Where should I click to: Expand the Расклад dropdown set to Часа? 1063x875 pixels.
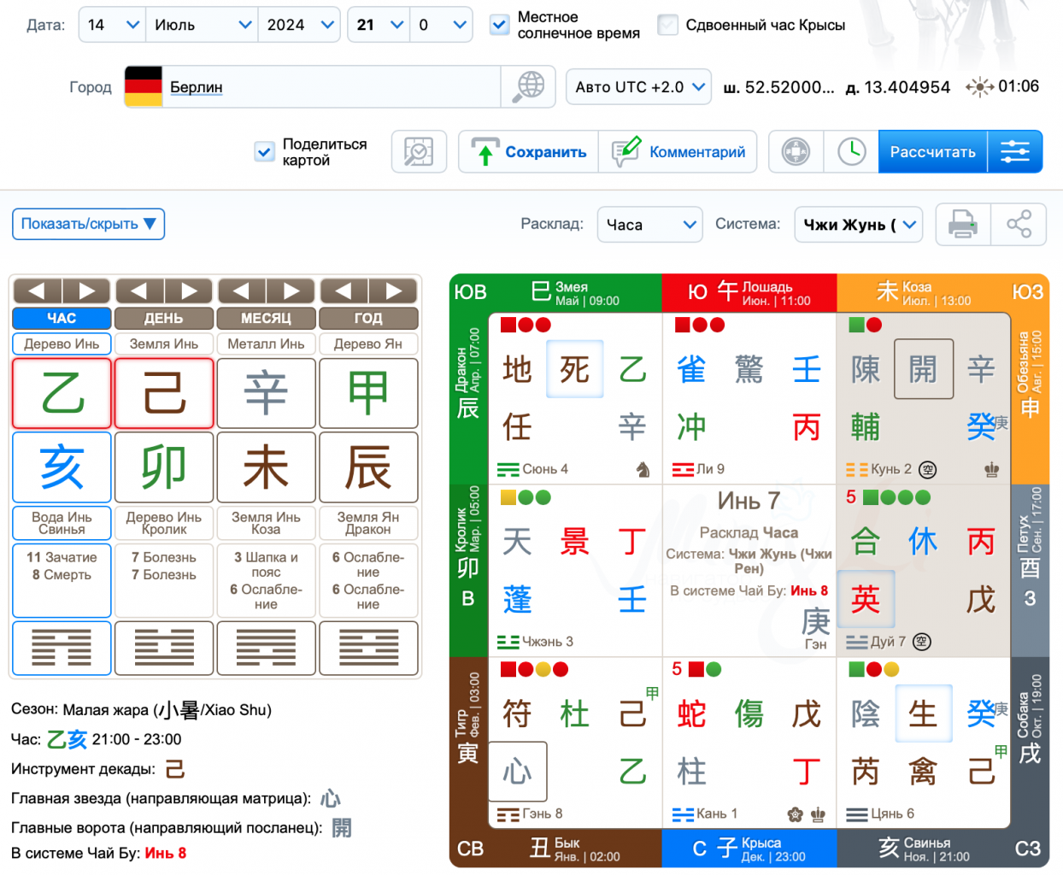[649, 225]
